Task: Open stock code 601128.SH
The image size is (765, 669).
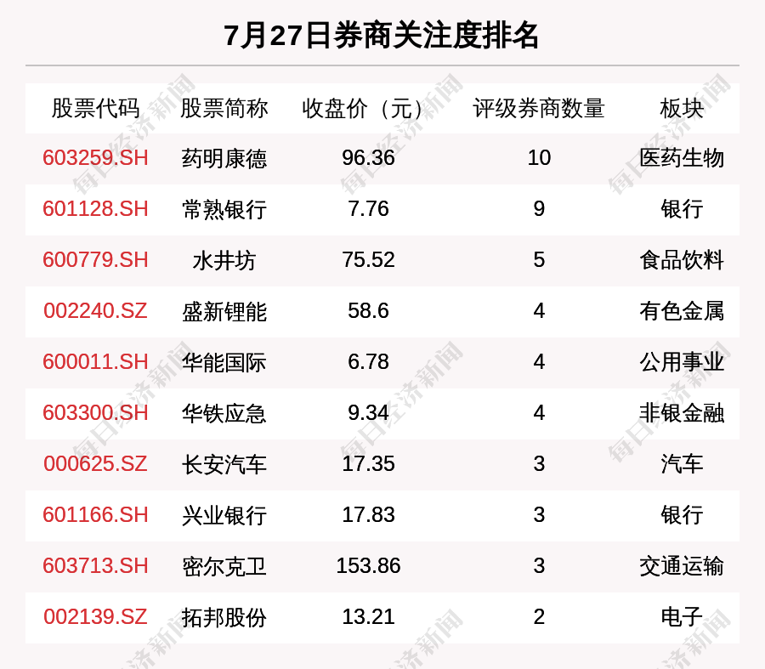Action: pyautogui.click(x=95, y=209)
